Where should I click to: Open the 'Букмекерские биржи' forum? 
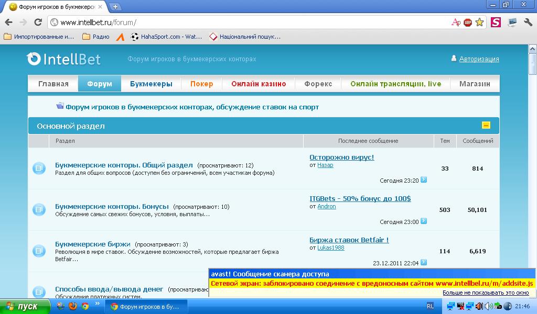(93, 244)
